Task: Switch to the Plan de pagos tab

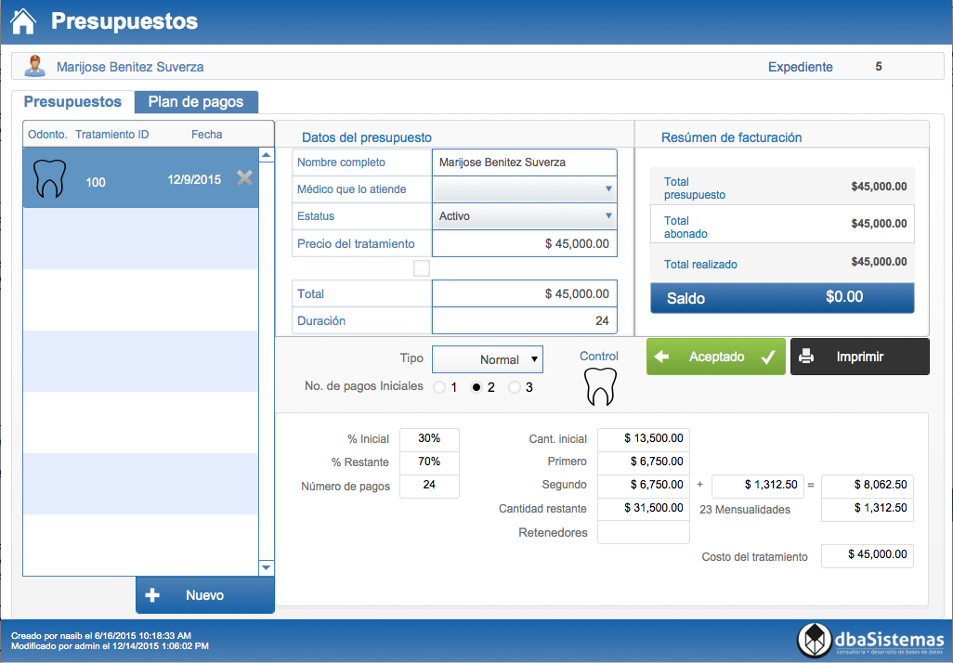Action: click(196, 102)
